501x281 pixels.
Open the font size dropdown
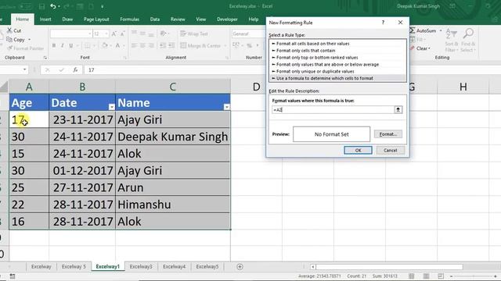point(106,34)
